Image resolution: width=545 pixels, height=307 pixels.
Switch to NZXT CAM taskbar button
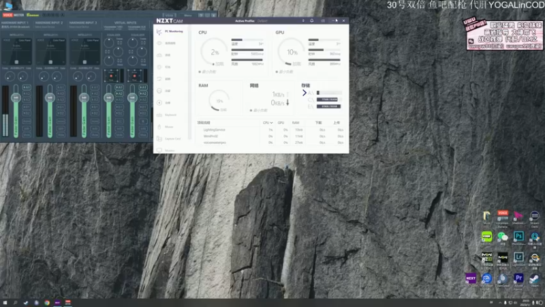(57, 303)
